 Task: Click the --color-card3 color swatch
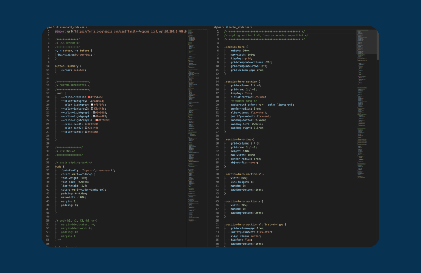click(87, 132)
